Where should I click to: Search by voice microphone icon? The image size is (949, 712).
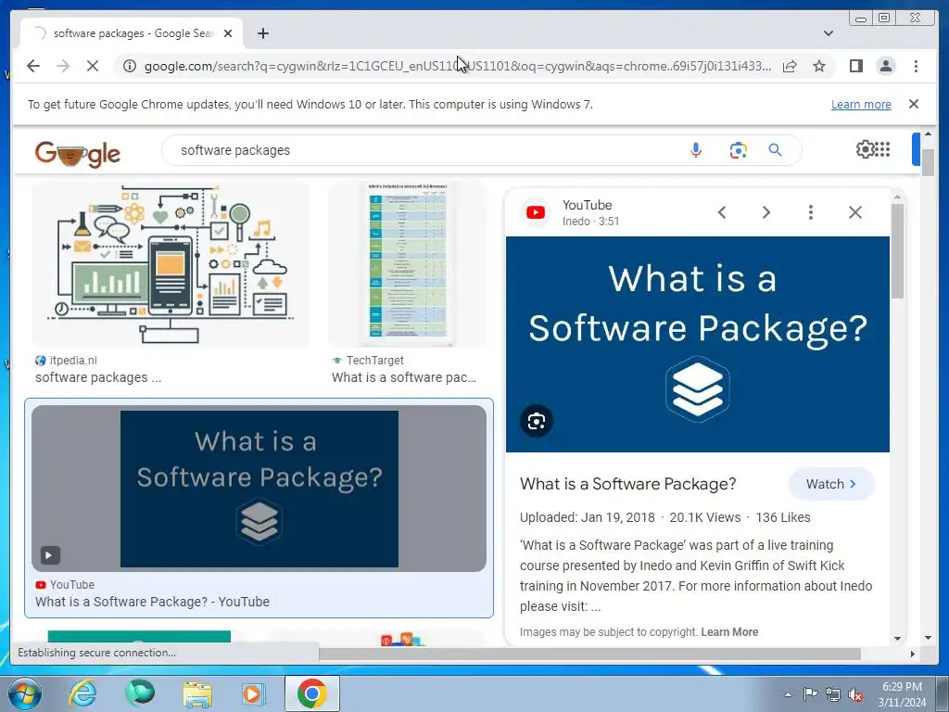(x=695, y=150)
